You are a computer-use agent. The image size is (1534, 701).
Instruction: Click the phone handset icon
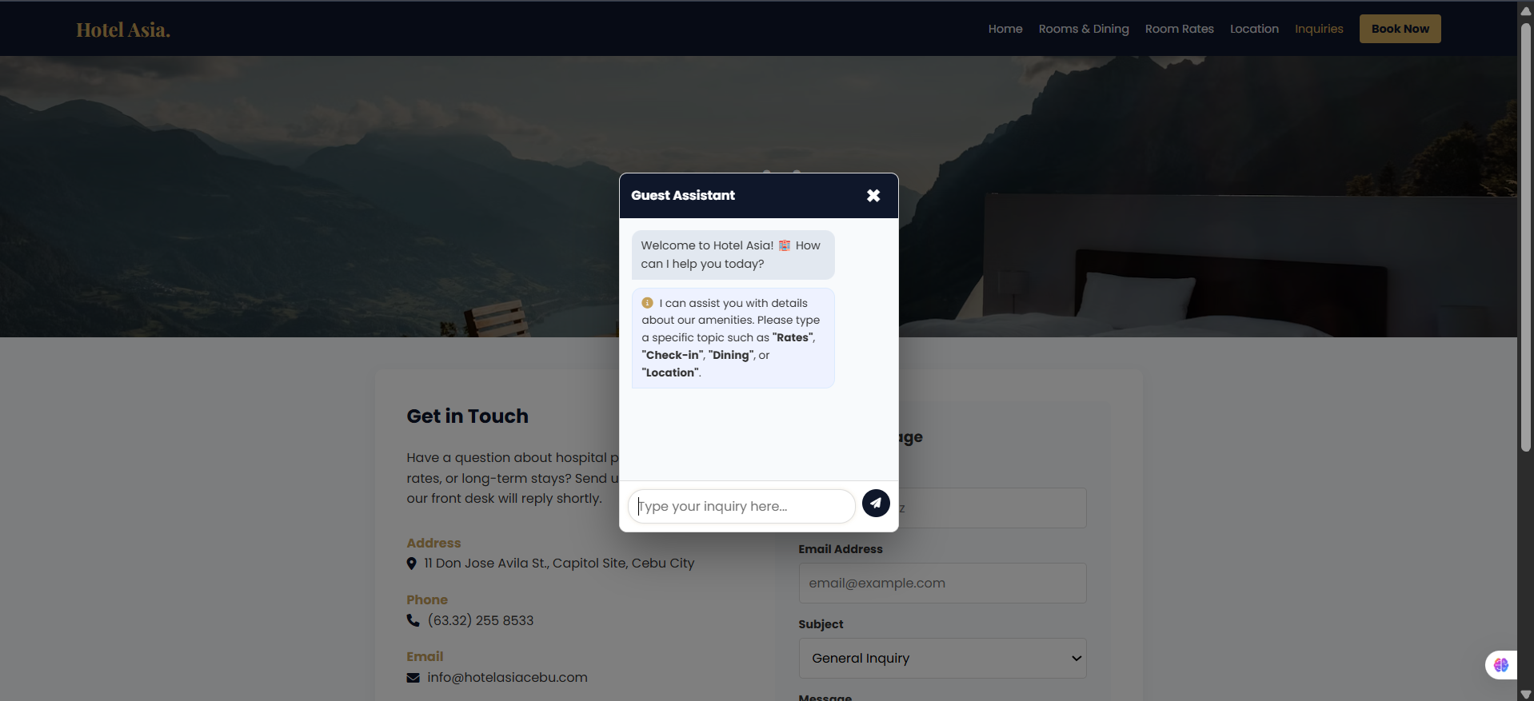point(413,620)
